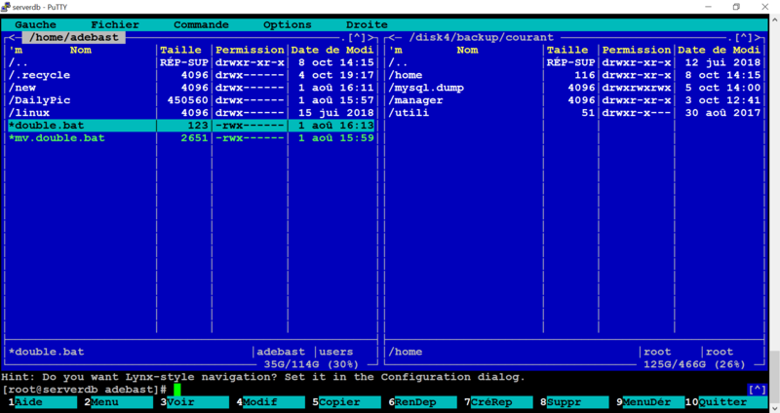Select the /mysql.dump directory
Image resolution: width=780 pixels, height=413 pixels.
(x=575, y=88)
